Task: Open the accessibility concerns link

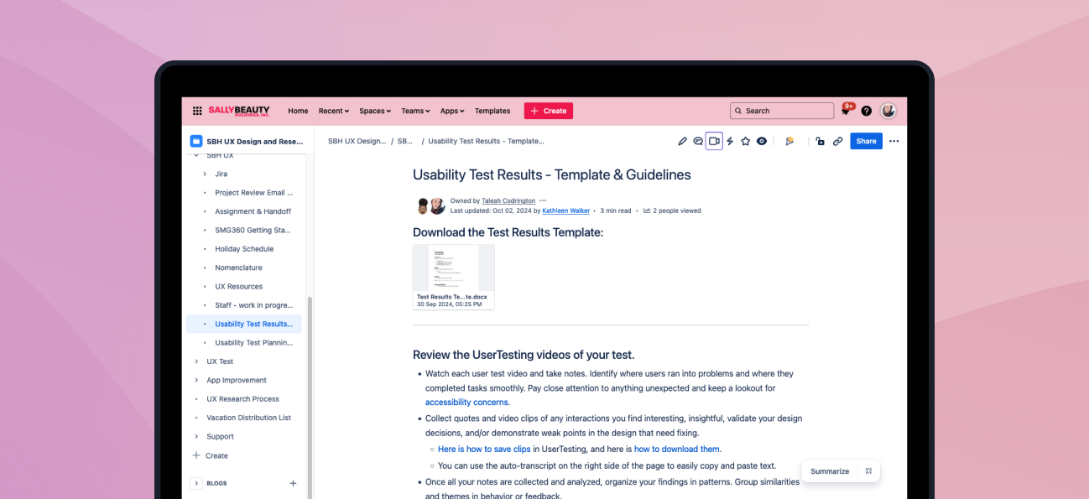Action: [x=467, y=403]
